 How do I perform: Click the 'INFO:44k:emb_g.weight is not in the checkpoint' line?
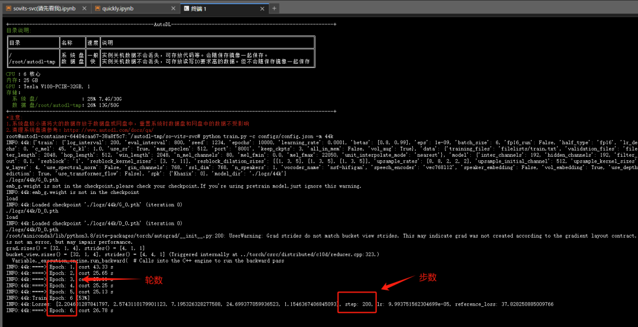coord(73,192)
